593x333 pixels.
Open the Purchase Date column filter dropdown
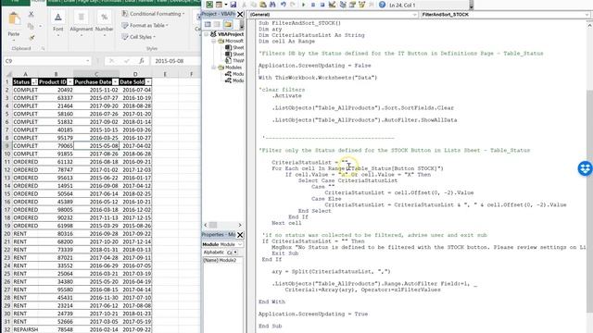click(x=116, y=82)
